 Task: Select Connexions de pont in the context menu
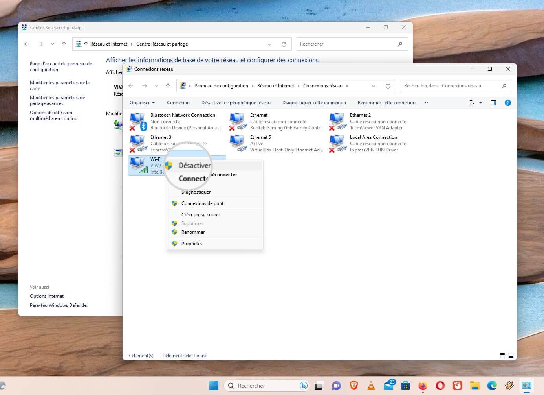tap(215, 203)
